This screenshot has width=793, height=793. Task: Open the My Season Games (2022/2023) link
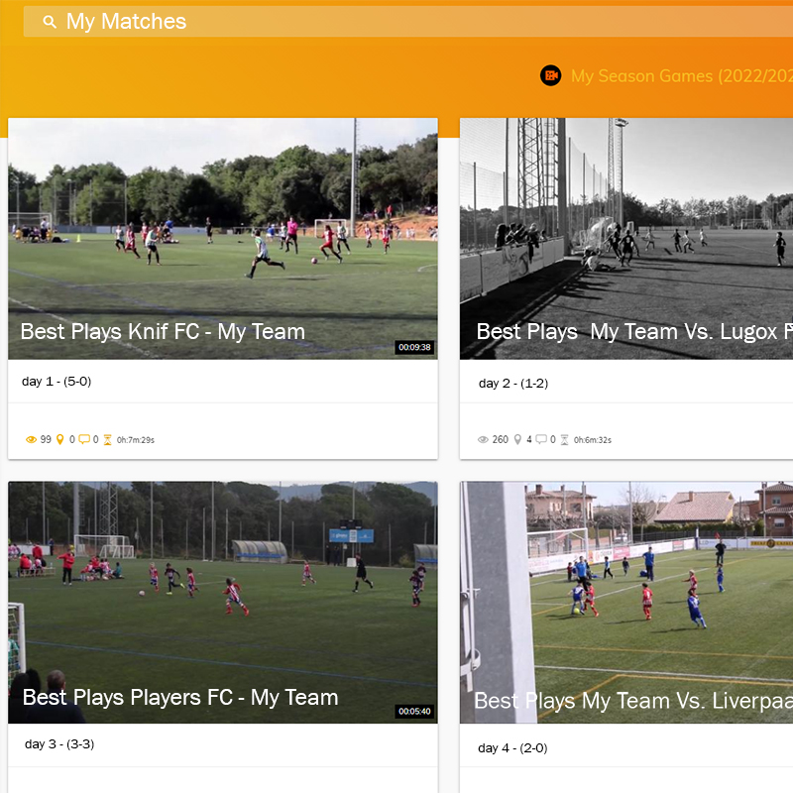tap(682, 76)
